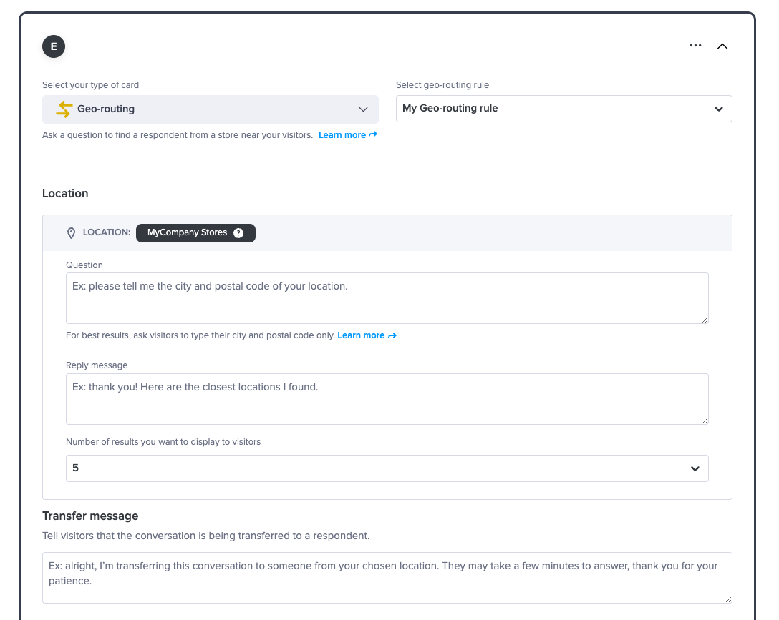Open the three-dot card options menu
Viewport: 779px width, 620px height.
(695, 46)
